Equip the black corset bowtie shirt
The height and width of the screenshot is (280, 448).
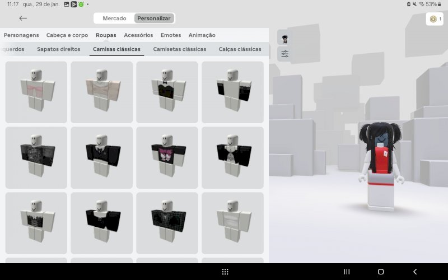tap(167, 92)
